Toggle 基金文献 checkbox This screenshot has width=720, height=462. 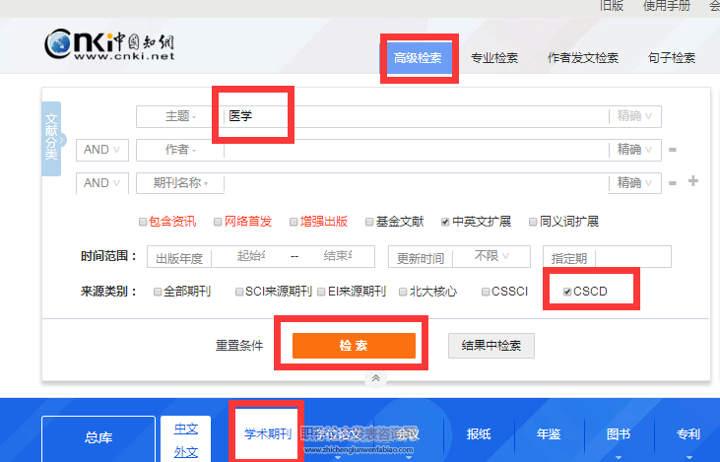pyautogui.click(x=369, y=223)
